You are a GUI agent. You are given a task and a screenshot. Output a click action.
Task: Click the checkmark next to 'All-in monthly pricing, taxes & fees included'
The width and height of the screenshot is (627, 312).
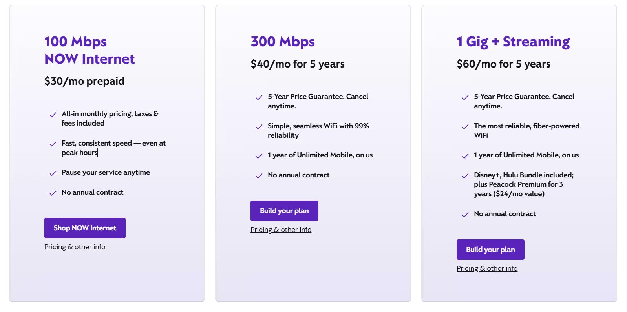[53, 115]
